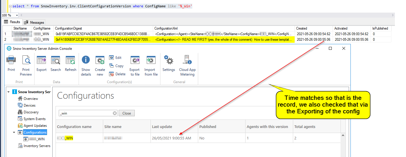Viewport: 406px width, 157px height.
Task: Open the 100 % zoom dropdown
Action: pos(17,15)
